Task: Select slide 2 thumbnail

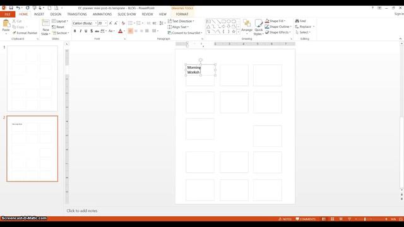Action: (32, 149)
